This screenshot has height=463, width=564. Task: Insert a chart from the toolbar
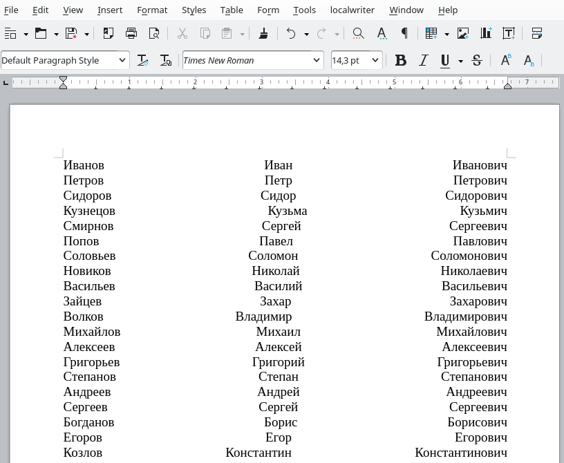coord(487,33)
